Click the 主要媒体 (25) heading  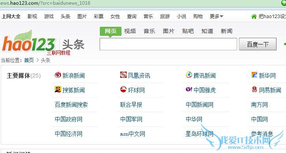[24, 76]
